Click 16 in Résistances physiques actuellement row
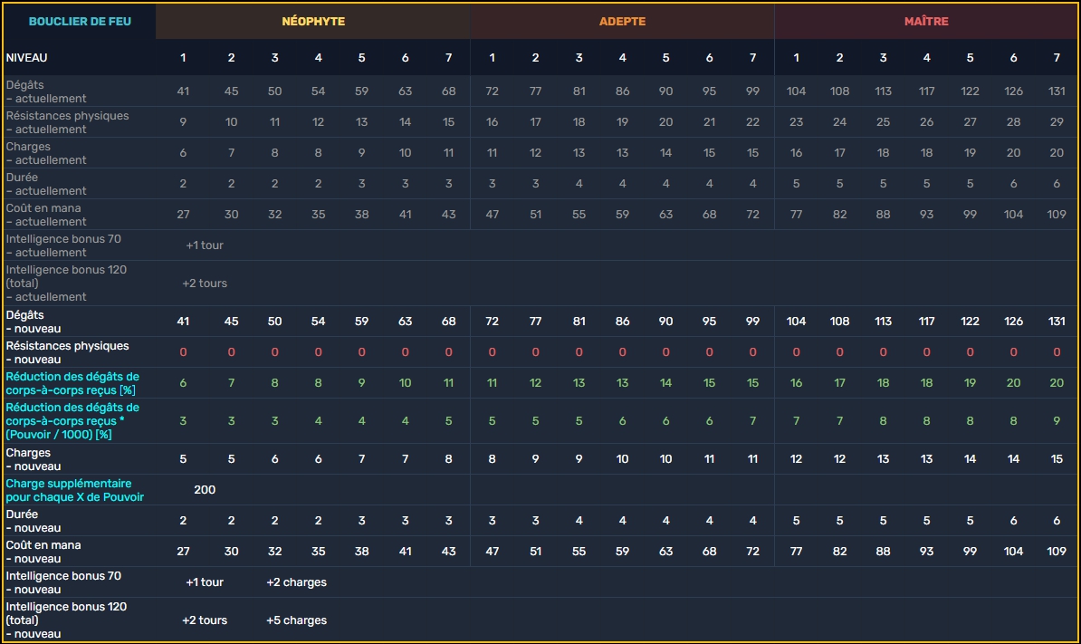 point(492,122)
